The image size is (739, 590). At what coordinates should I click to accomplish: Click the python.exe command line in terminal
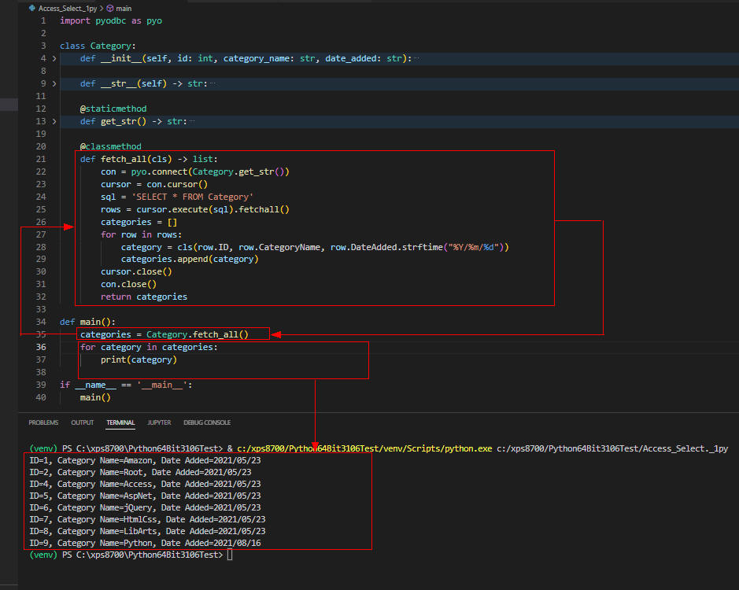click(x=379, y=448)
